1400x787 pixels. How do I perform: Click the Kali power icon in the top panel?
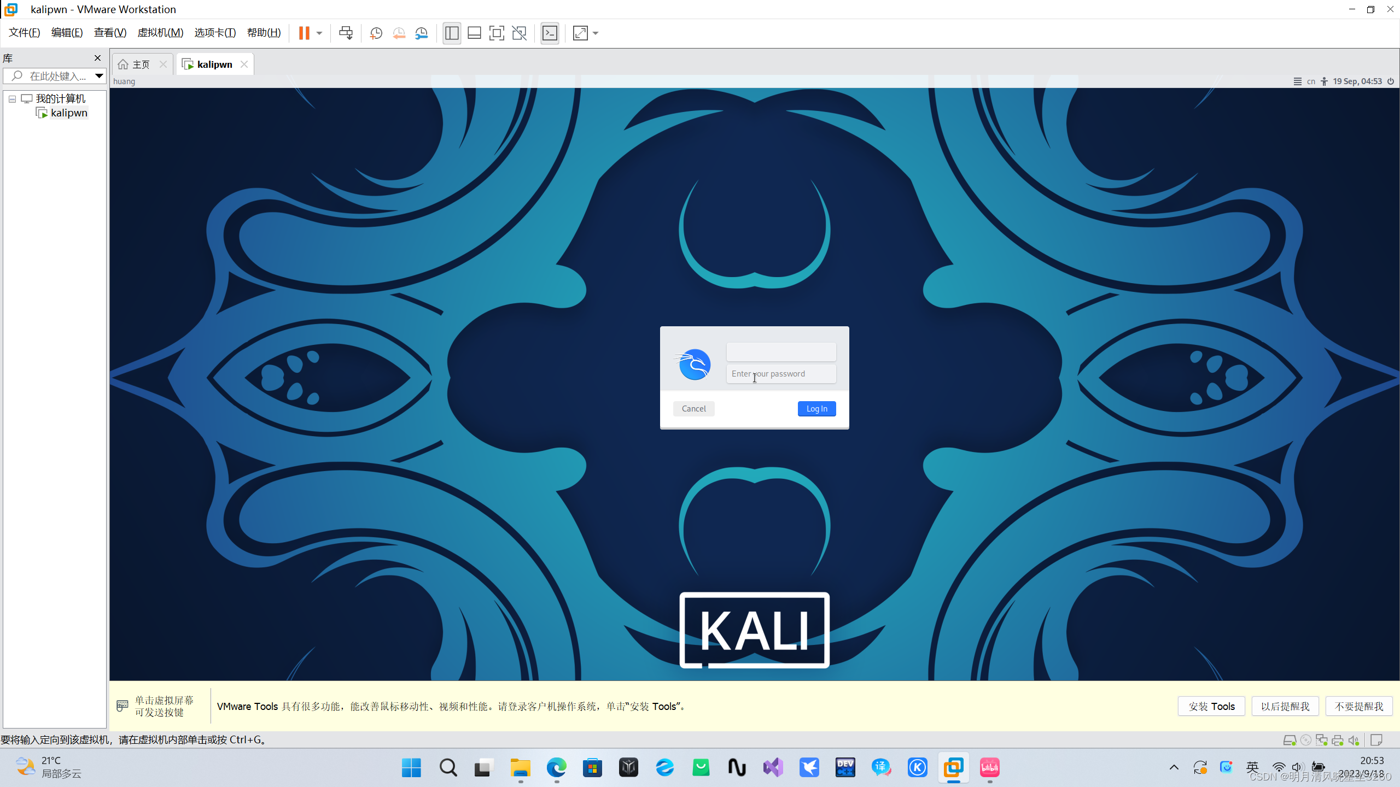(1391, 81)
